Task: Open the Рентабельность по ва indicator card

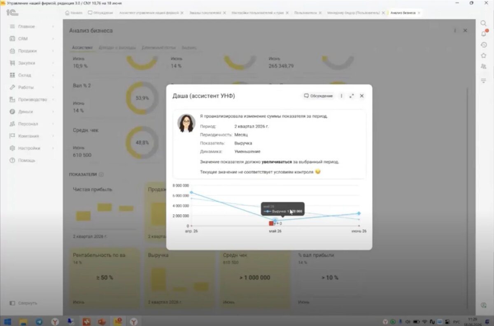Action: point(104,277)
